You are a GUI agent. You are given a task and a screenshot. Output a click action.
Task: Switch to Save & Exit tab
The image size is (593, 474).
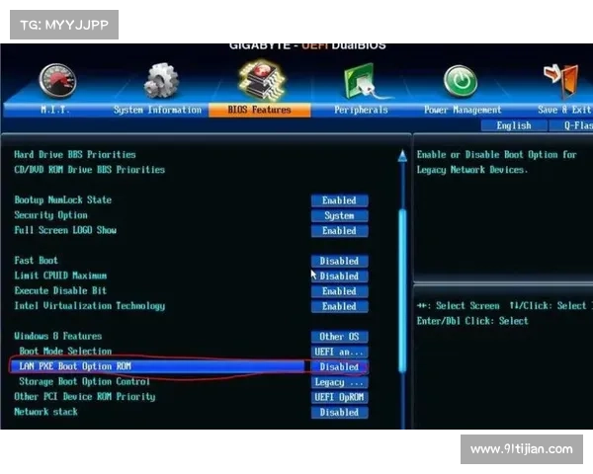564,110
